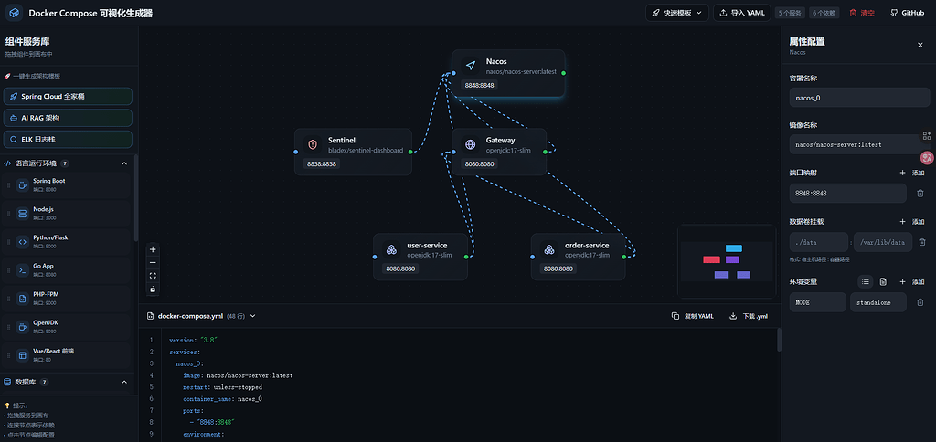Add a new 端口映射 entry
936x442 pixels.
tap(912, 173)
